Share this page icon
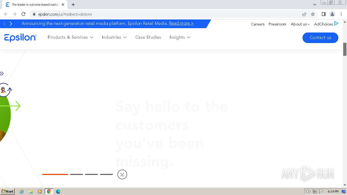 click(304, 14)
